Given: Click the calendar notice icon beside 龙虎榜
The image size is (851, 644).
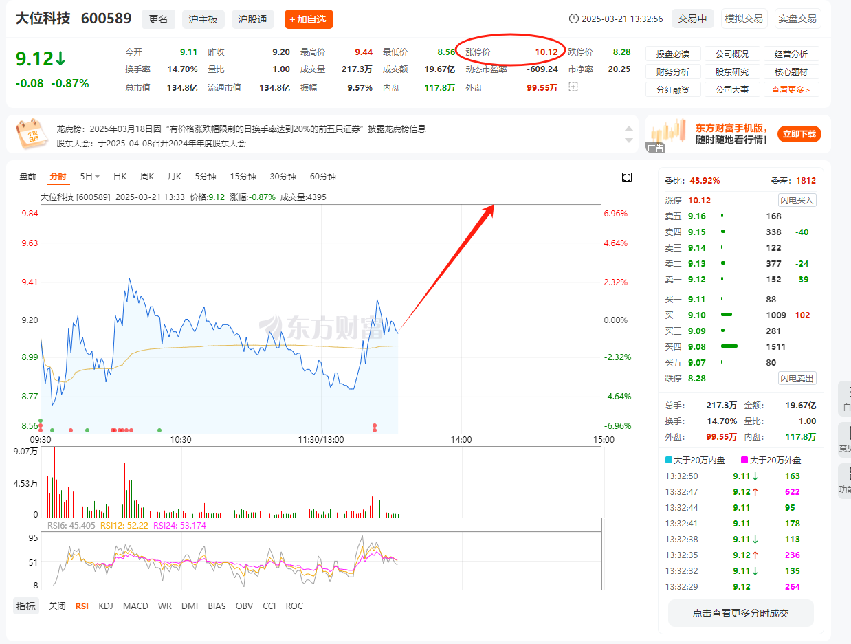Looking at the screenshot, I should pyautogui.click(x=31, y=134).
